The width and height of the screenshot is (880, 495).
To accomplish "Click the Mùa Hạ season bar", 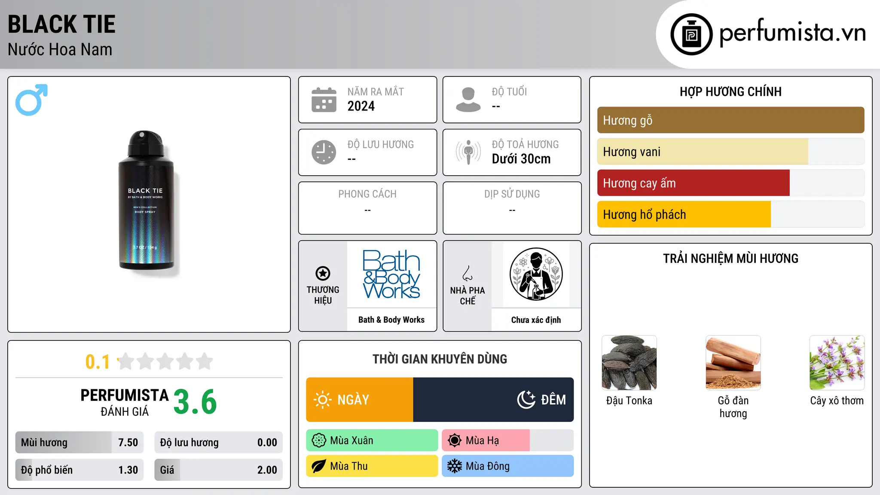I will pos(508,440).
